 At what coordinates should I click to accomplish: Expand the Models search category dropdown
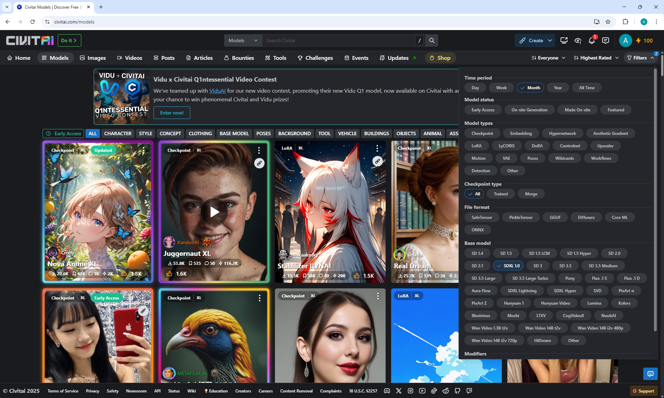243,40
